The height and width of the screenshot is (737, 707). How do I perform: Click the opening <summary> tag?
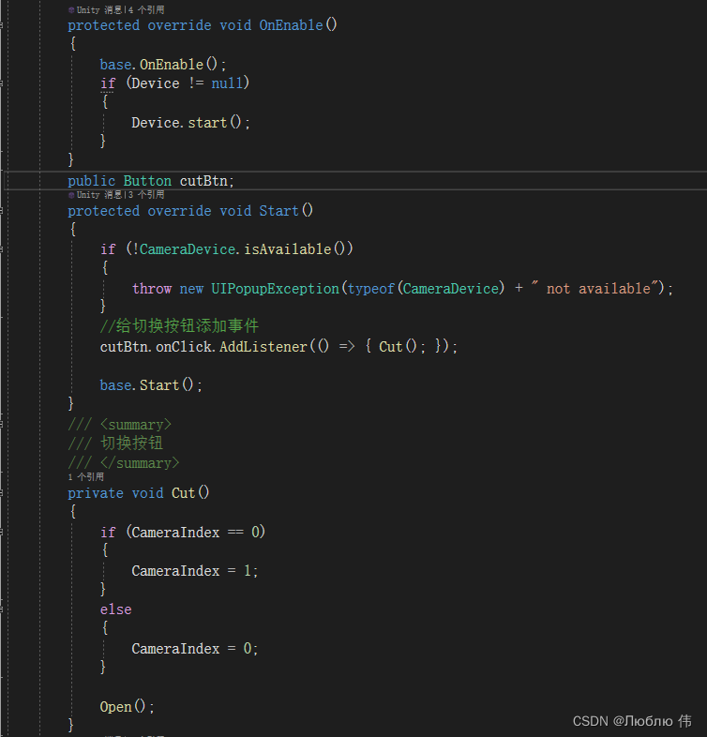(x=136, y=425)
